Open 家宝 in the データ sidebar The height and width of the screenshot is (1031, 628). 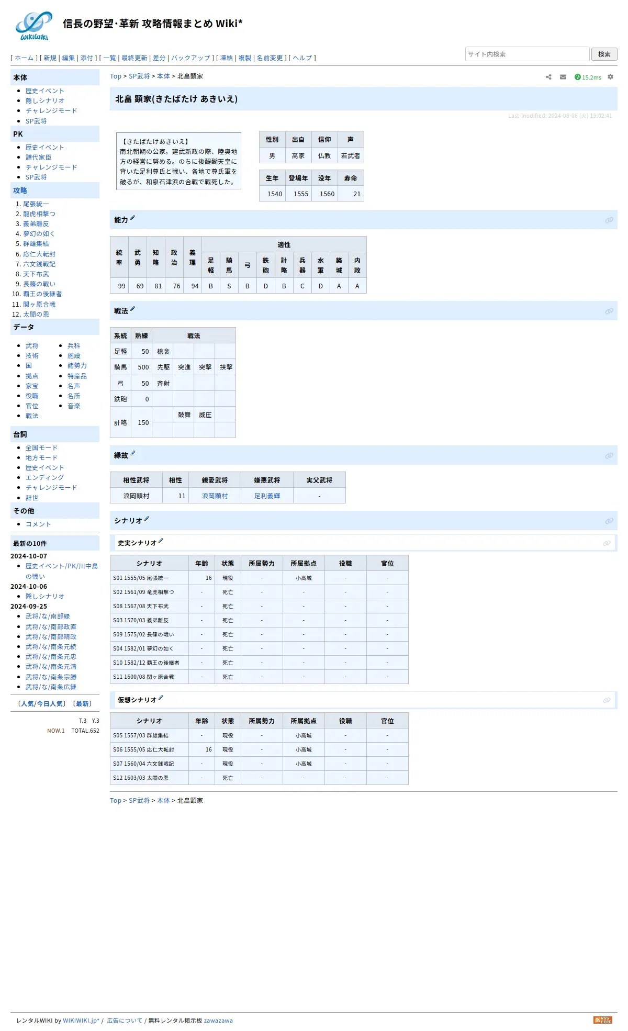pyautogui.click(x=32, y=386)
